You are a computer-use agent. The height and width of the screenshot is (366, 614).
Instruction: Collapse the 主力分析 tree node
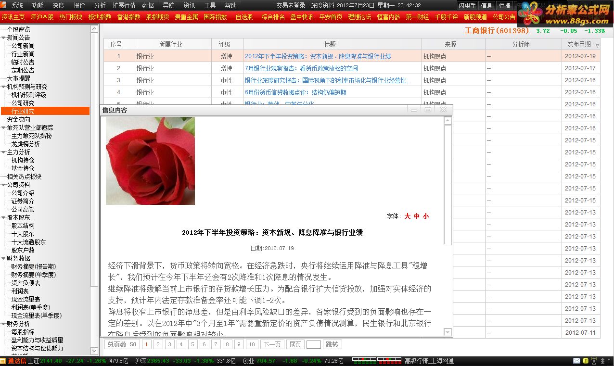(3, 152)
